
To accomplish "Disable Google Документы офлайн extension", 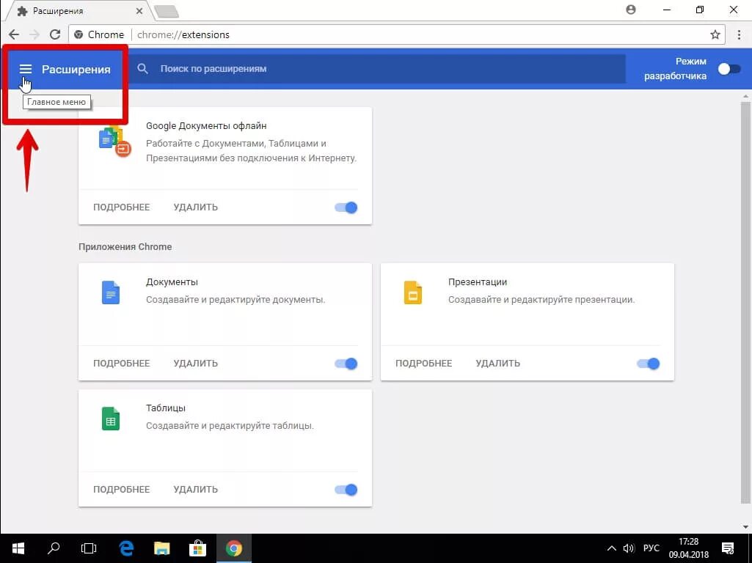I will click(346, 207).
